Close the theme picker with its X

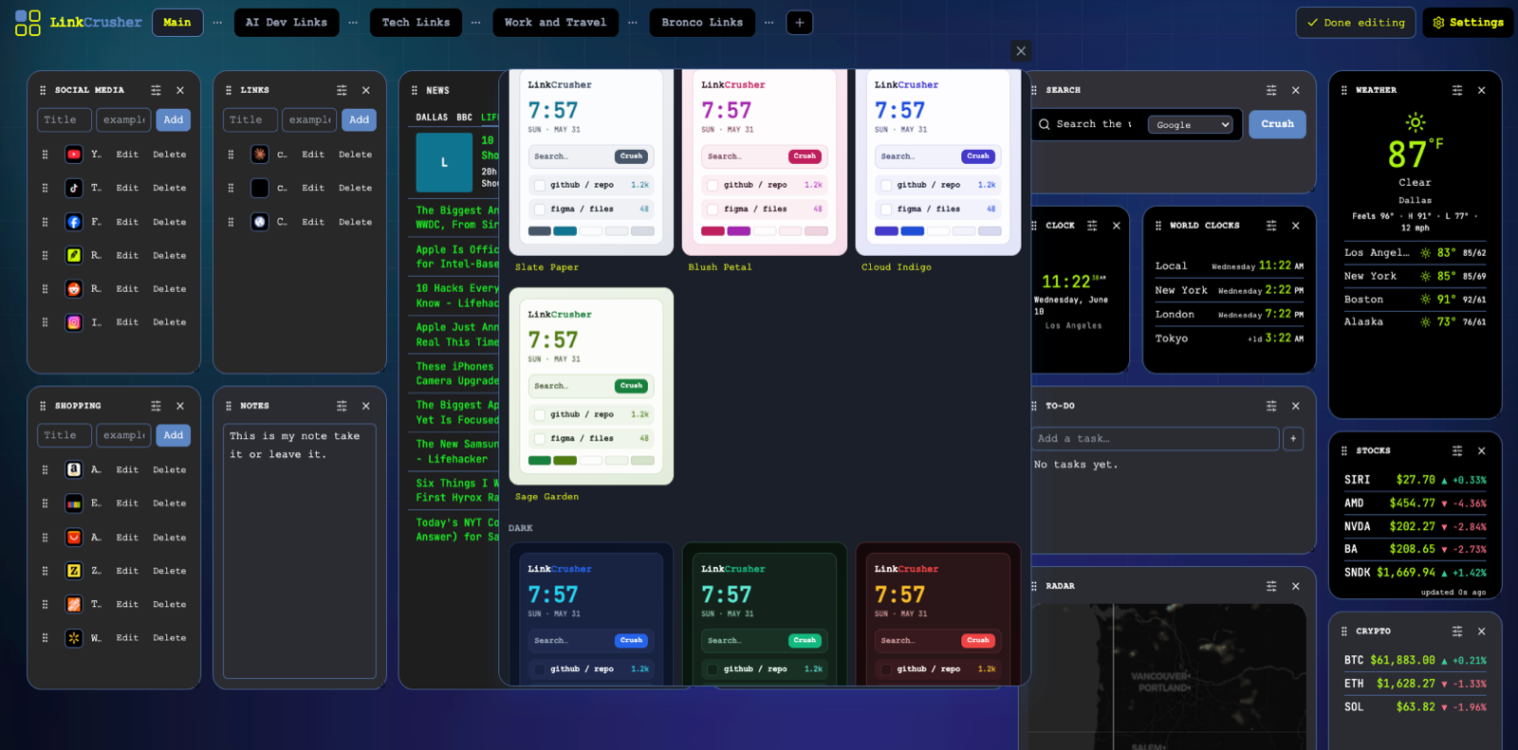[1021, 51]
